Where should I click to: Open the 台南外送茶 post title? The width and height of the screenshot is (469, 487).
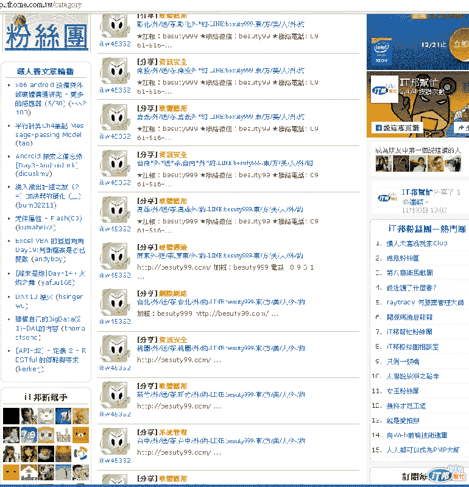[225, 163]
